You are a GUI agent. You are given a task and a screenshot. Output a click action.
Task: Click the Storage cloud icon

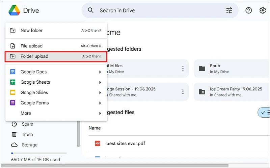click(x=14, y=145)
